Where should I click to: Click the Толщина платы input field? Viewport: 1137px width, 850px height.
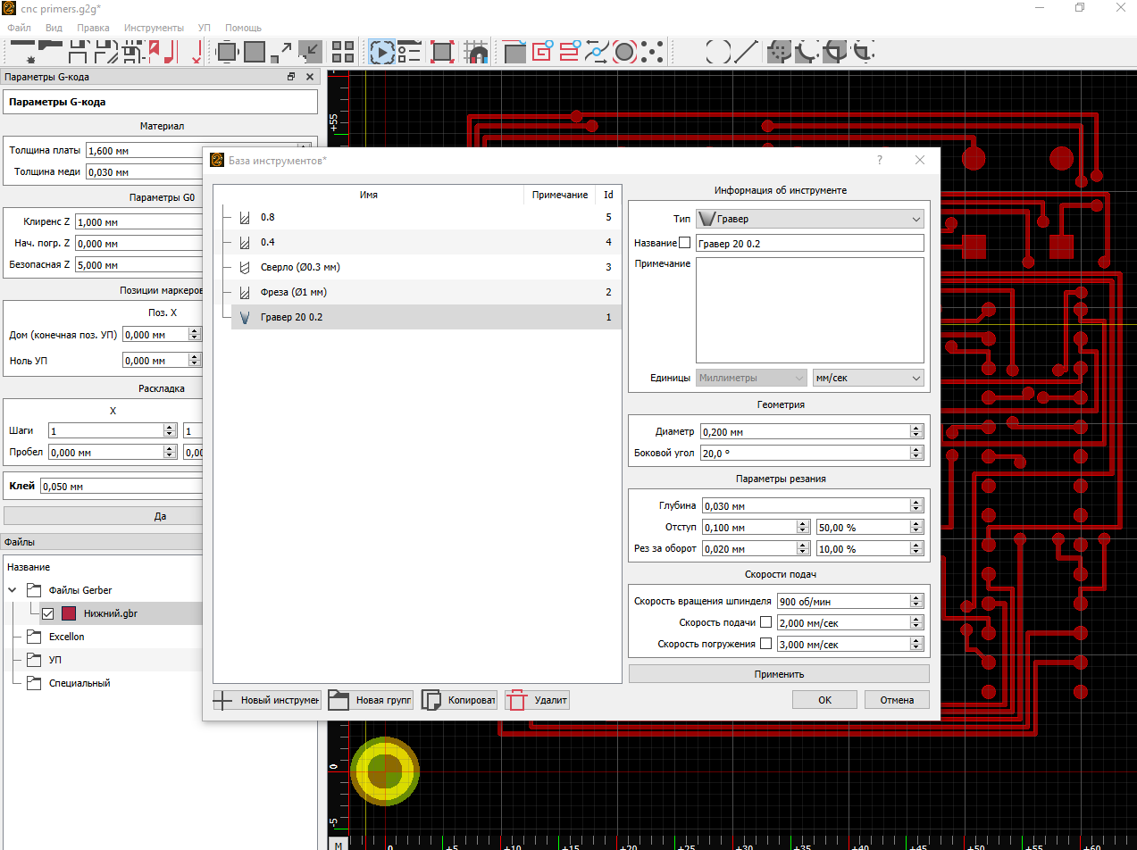196,151
